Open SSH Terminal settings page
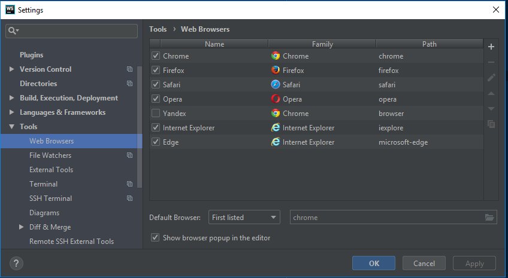This screenshot has height=278, width=508. 50,198
